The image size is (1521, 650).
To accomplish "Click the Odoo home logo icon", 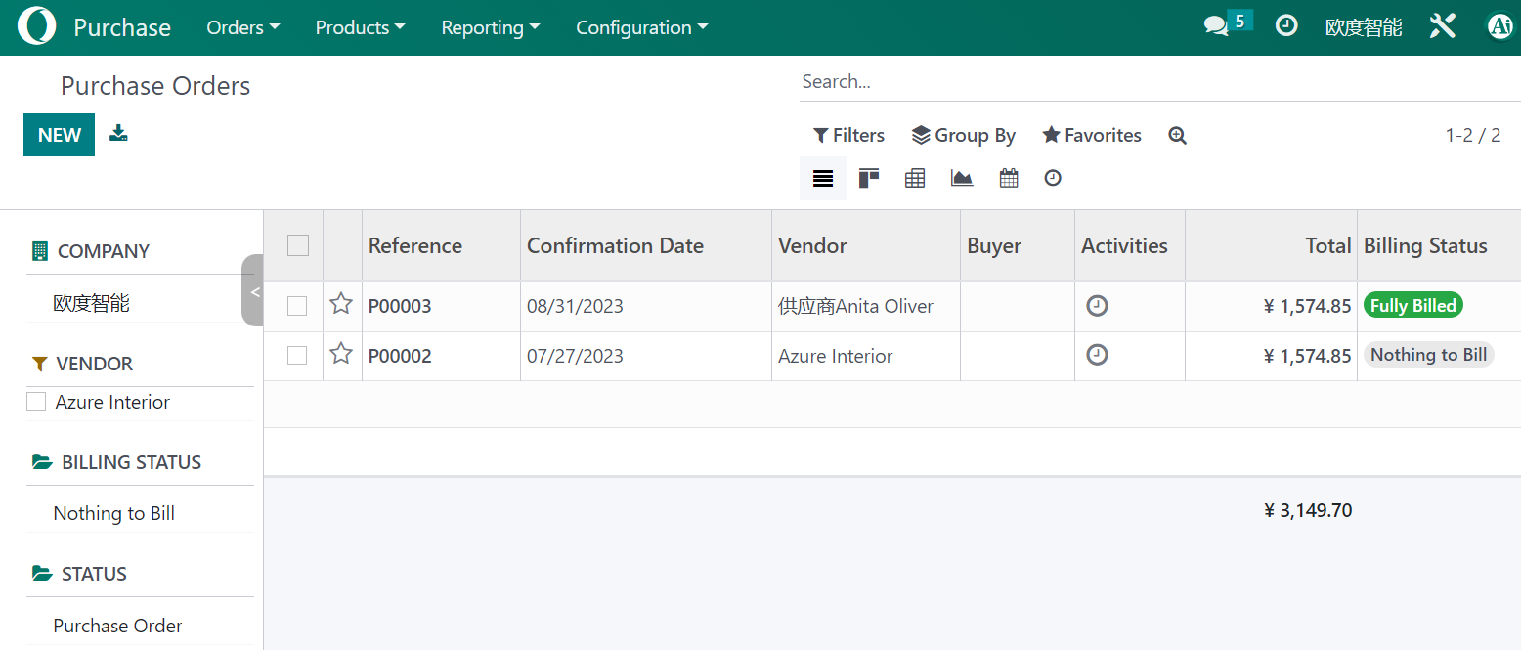I will coord(37,26).
